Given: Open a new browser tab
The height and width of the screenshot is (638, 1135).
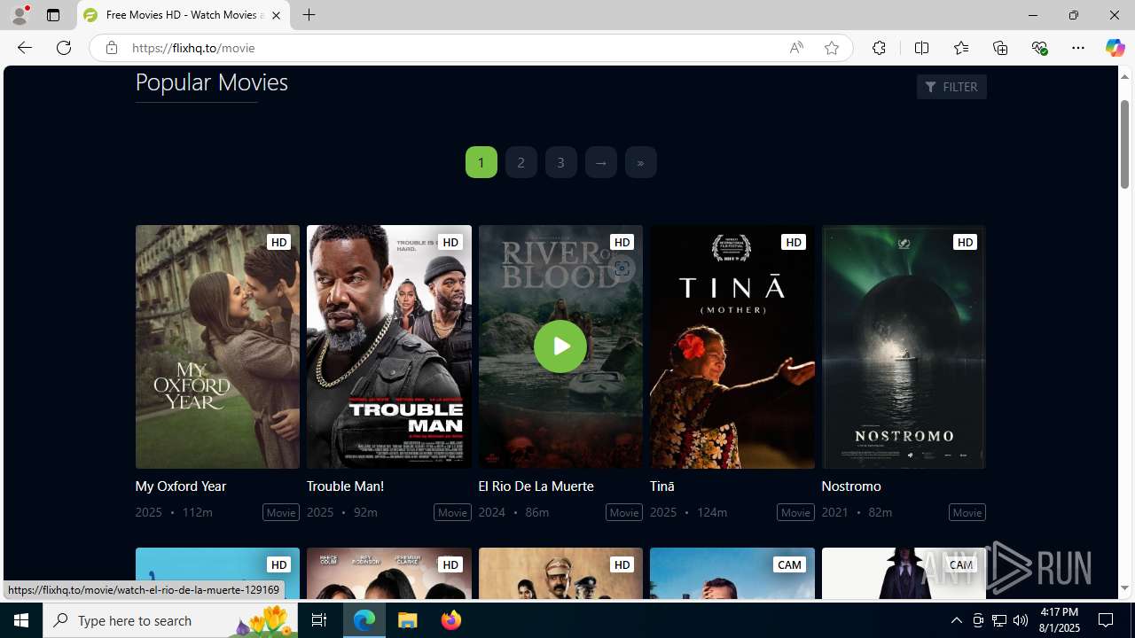Looking at the screenshot, I should (309, 15).
